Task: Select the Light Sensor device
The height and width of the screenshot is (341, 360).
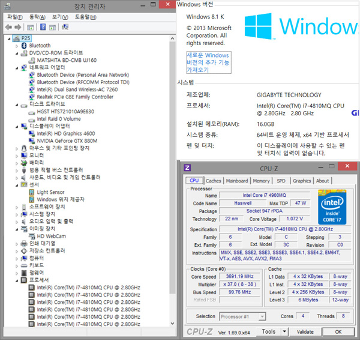Action: click(x=52, y=192)
